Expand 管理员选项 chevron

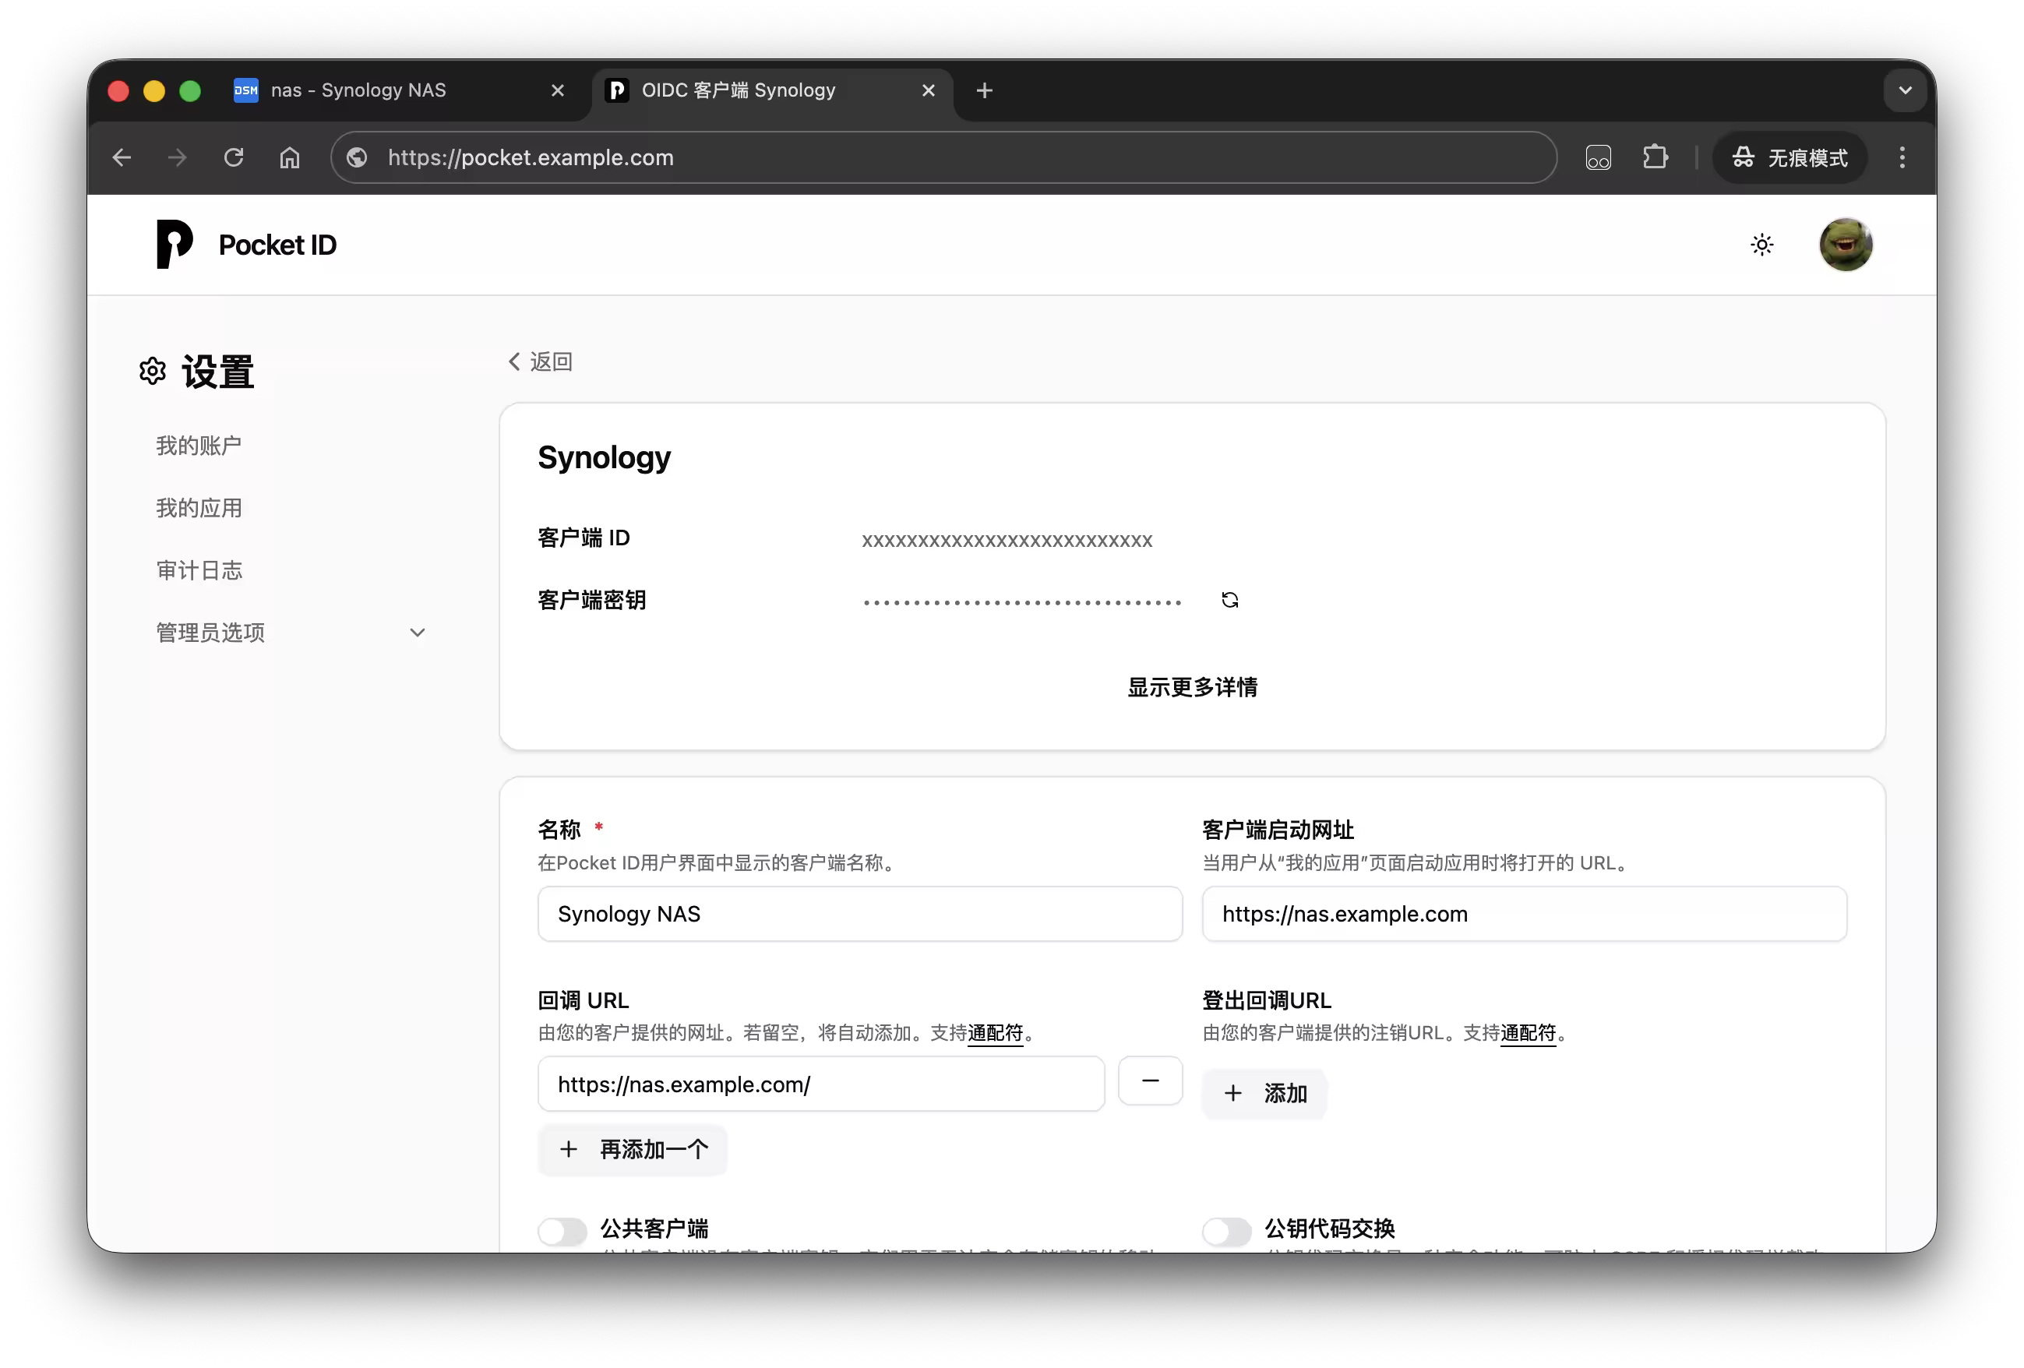click(417, 633)
